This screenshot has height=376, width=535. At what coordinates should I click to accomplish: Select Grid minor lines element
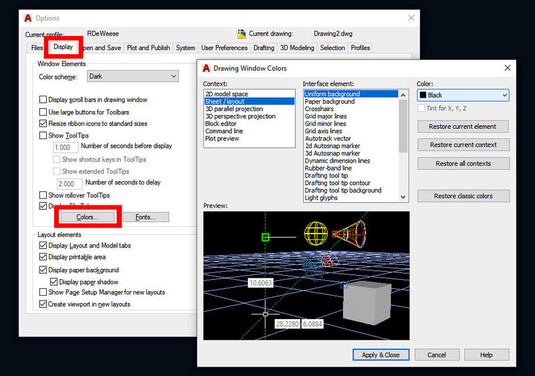click(x=351, y=124)
